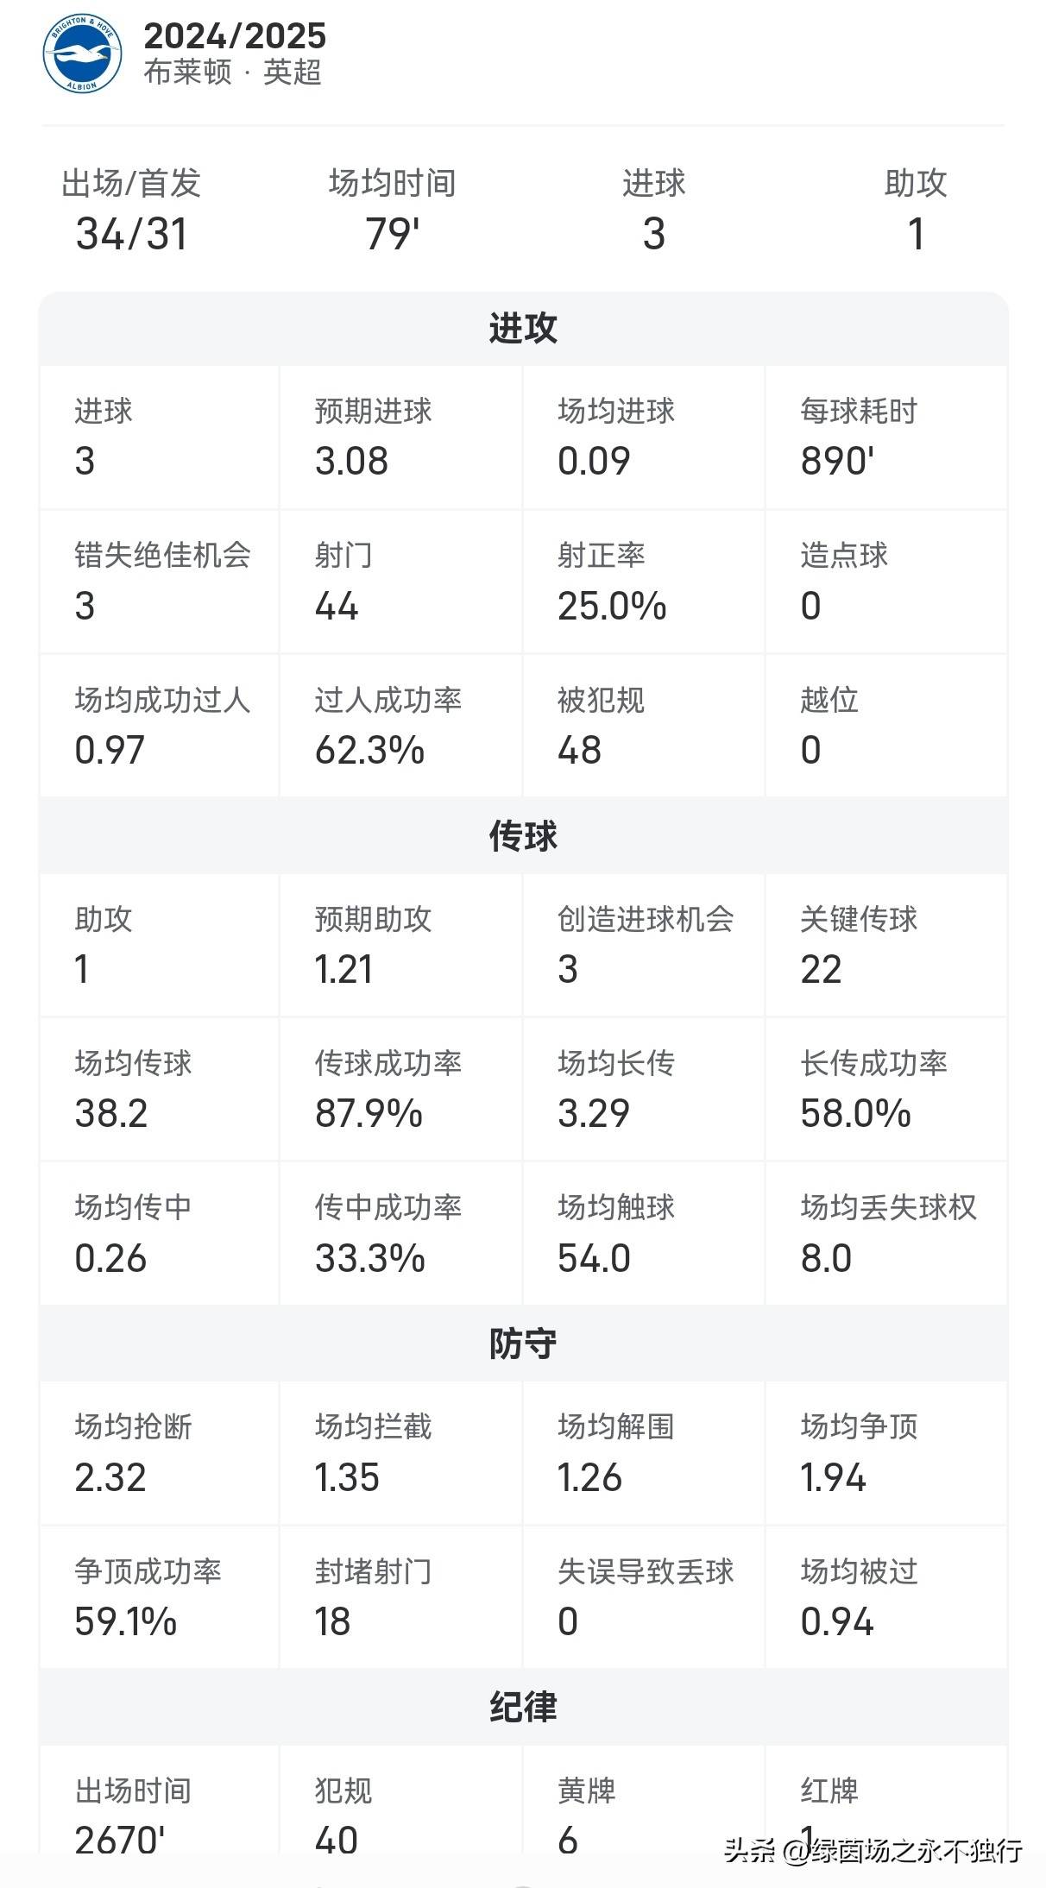Jump to the 进攻 section header
The width and height of the screenshot is (1046, 1888).
(x=523, y=329)
